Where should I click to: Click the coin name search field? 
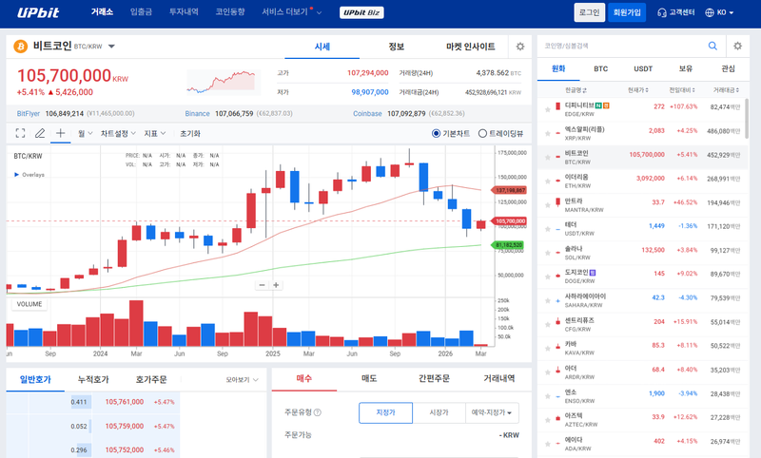point(618,46)
